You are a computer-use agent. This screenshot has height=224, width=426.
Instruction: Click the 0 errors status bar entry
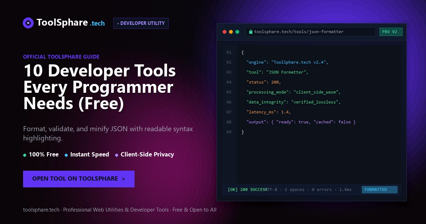pyautogui.click(x=322, y=190)
